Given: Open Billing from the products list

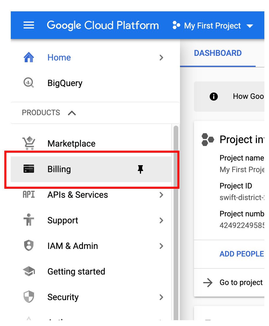Looking at the screenshot, I should pos(59,169).
